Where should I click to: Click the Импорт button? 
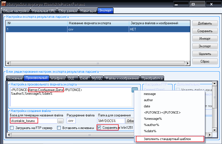tap(205, 39)
